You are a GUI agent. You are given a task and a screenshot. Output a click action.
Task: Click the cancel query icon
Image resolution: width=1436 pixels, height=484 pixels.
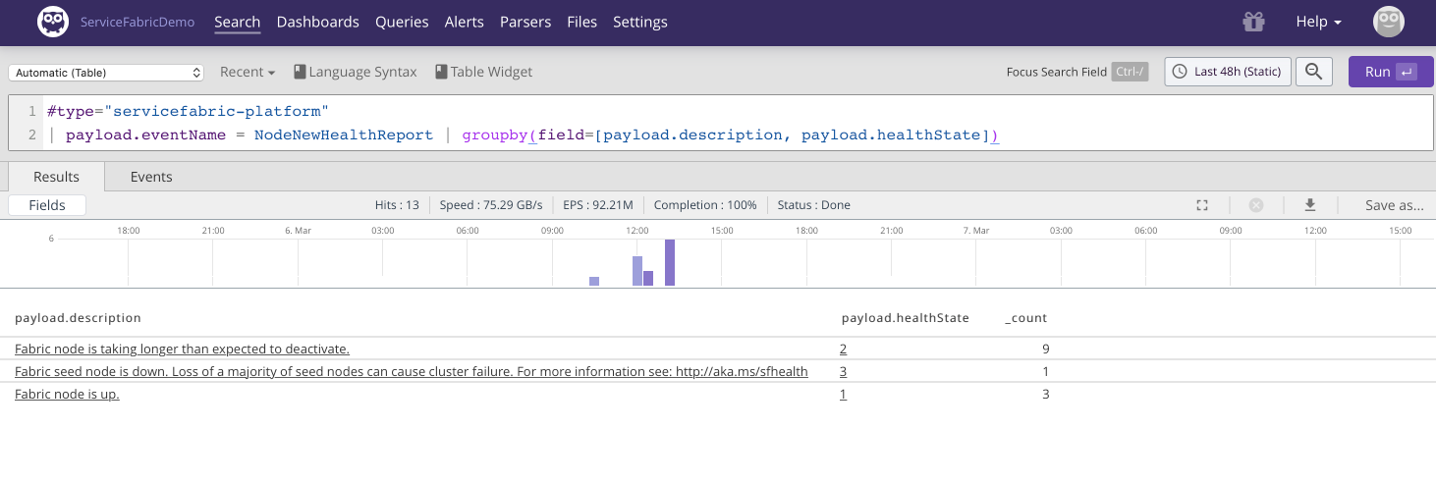point(1255,205)
